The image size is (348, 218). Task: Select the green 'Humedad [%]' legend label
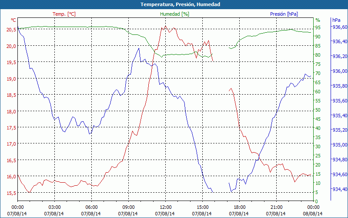point(174,14)
